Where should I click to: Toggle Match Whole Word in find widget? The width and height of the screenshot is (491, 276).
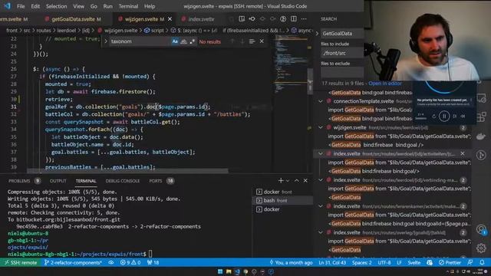coord(184,41)
